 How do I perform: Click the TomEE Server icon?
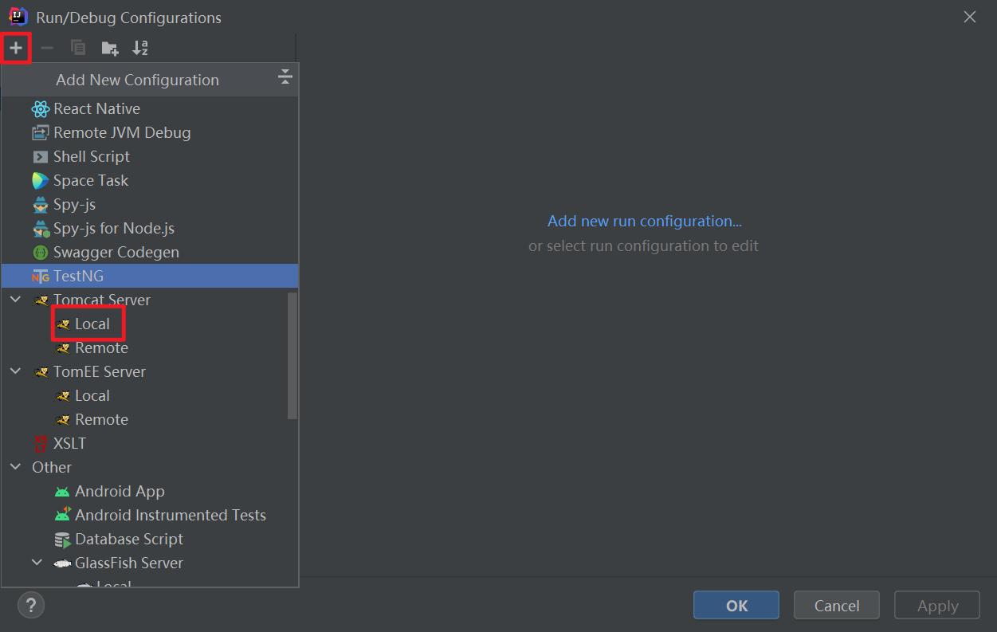(x=41, y=372)
